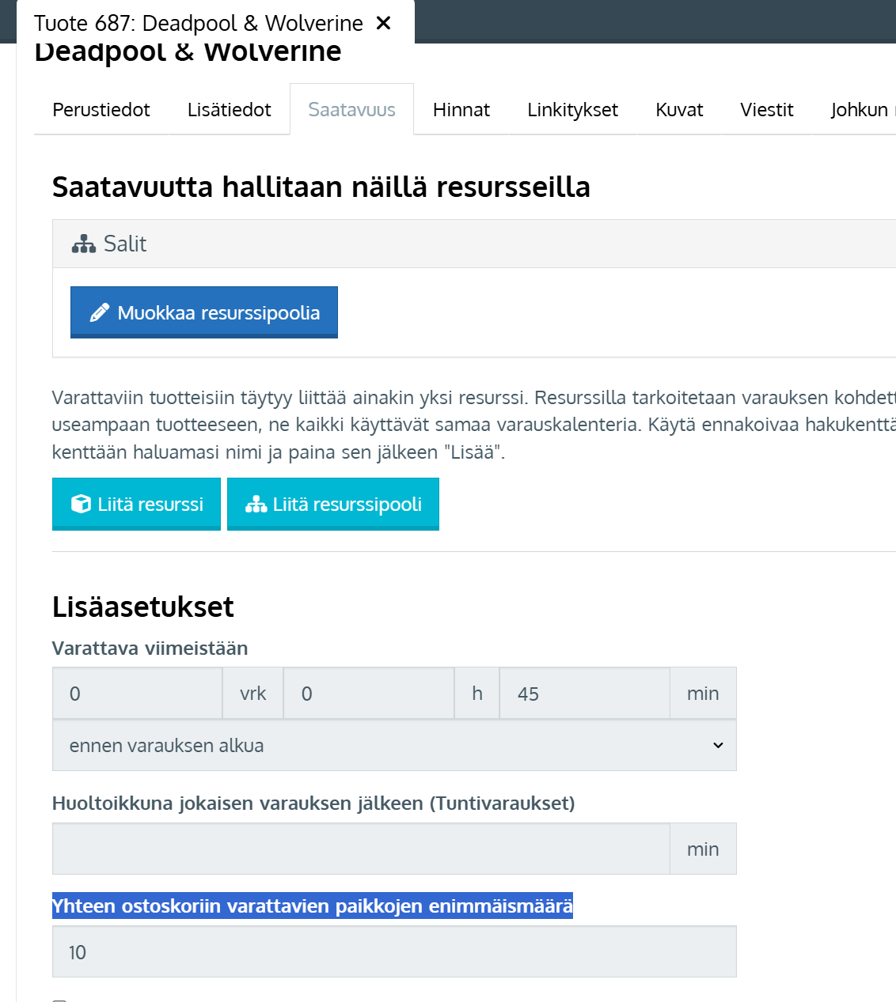
Task: Focus the vrk days input field
Action: coord(138,694)
